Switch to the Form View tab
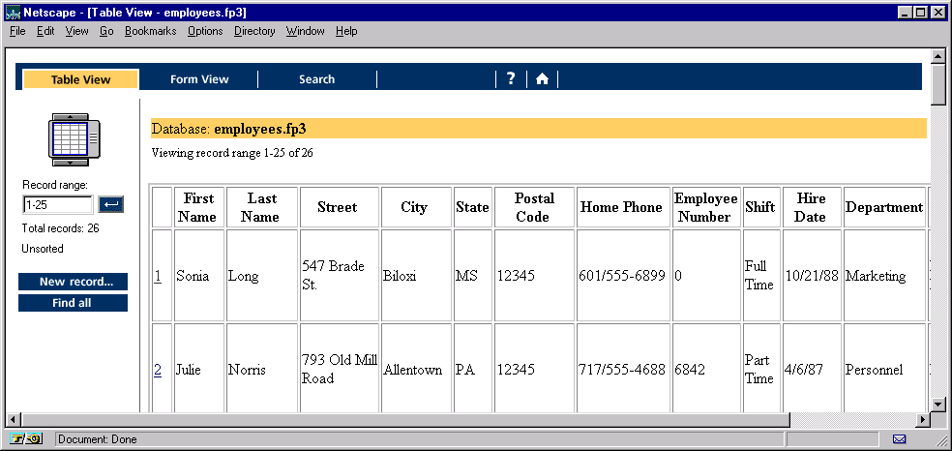This screenshot has width=952, height=451. (x=199, y=79)
